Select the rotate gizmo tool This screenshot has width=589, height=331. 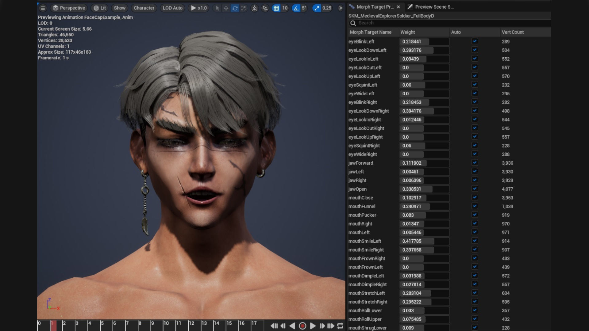(235, 8)
